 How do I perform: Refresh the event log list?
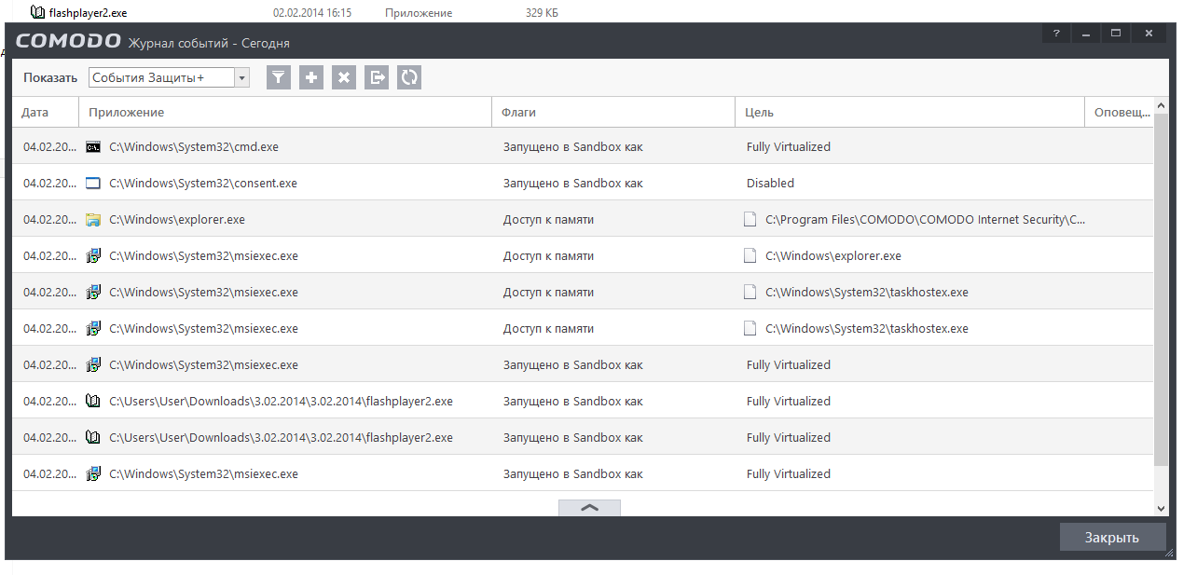click(409, 77)
